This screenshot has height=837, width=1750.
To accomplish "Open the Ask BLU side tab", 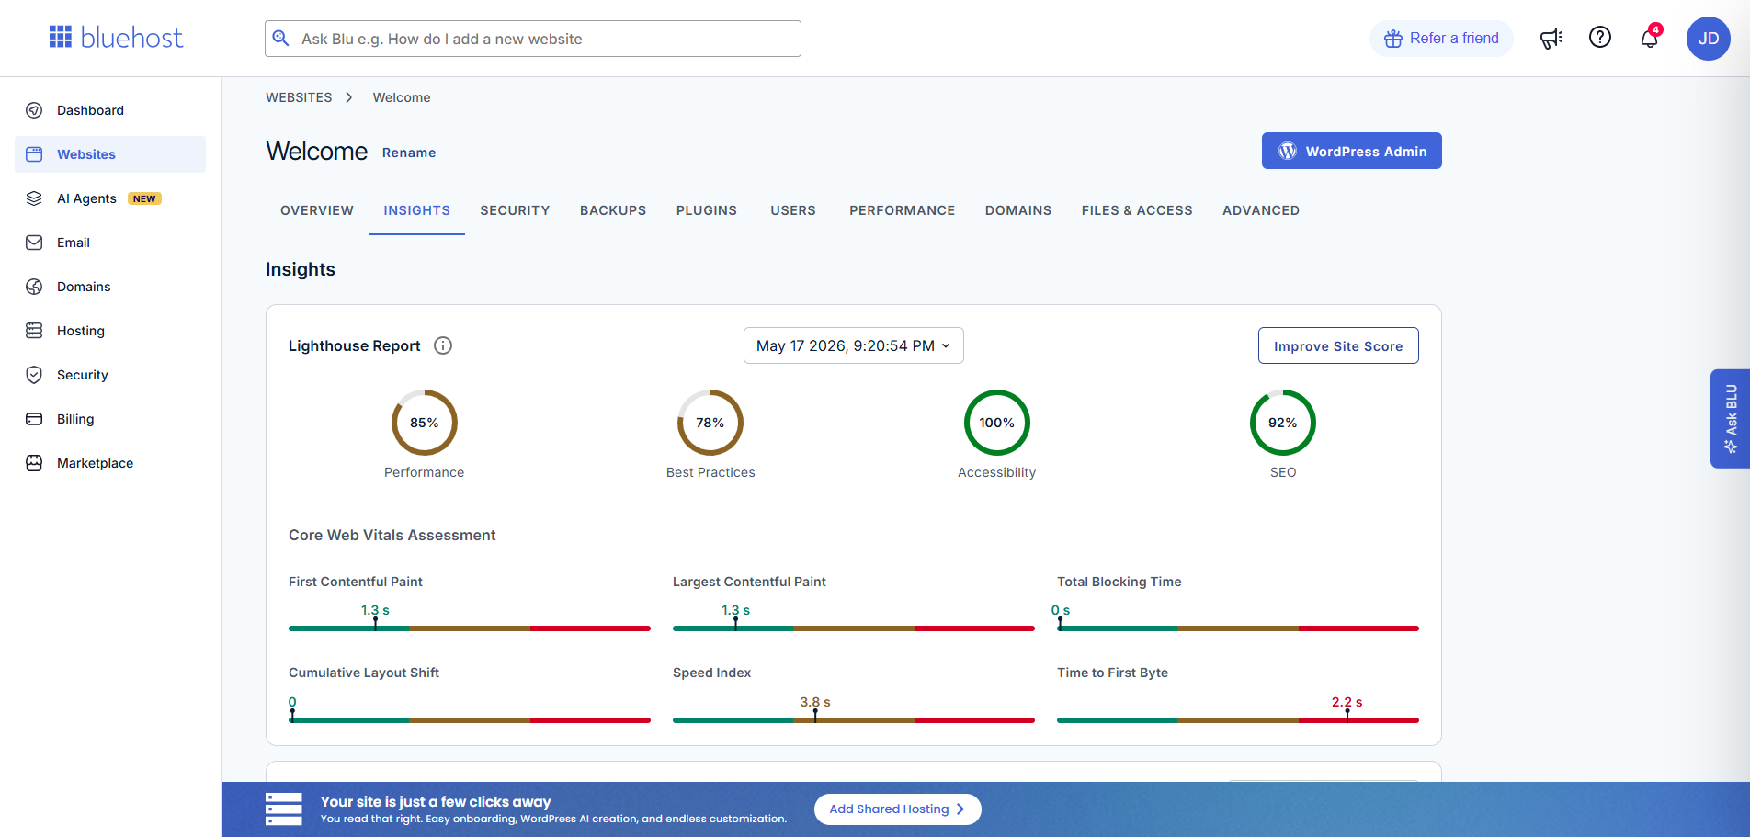I will coord(1730,419).
